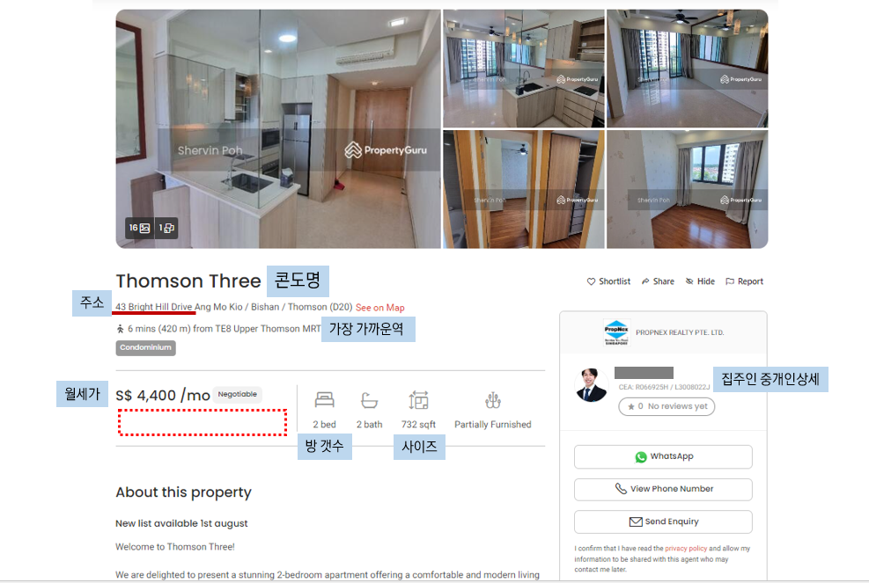This screenshot has height=583, width=869.
Task: Open the See on Map link
Action: pyautogui.click(x=379, y=307)
